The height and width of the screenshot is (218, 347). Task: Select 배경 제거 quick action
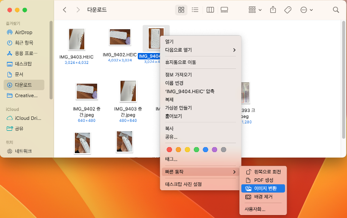coord(263,197)
